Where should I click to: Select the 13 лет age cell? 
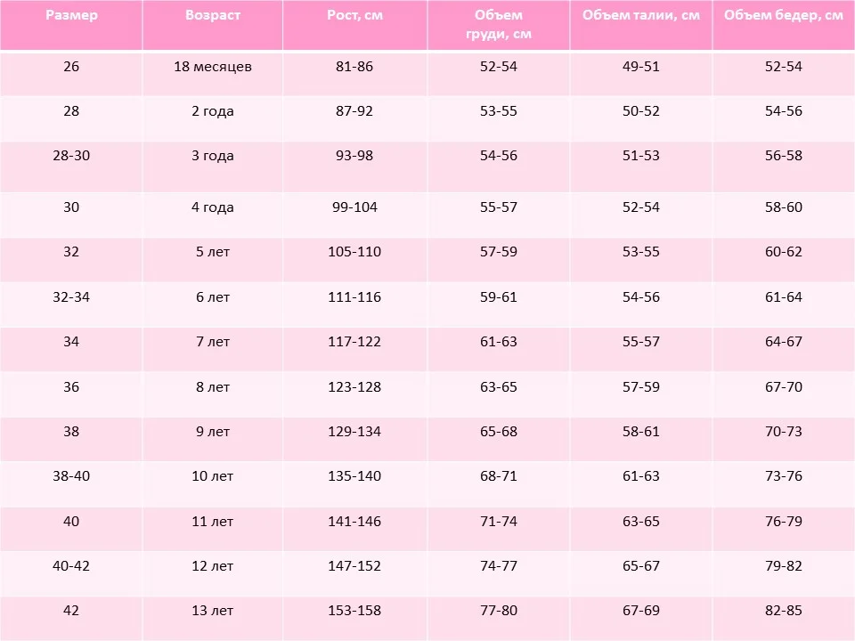(x=213, y=611)
